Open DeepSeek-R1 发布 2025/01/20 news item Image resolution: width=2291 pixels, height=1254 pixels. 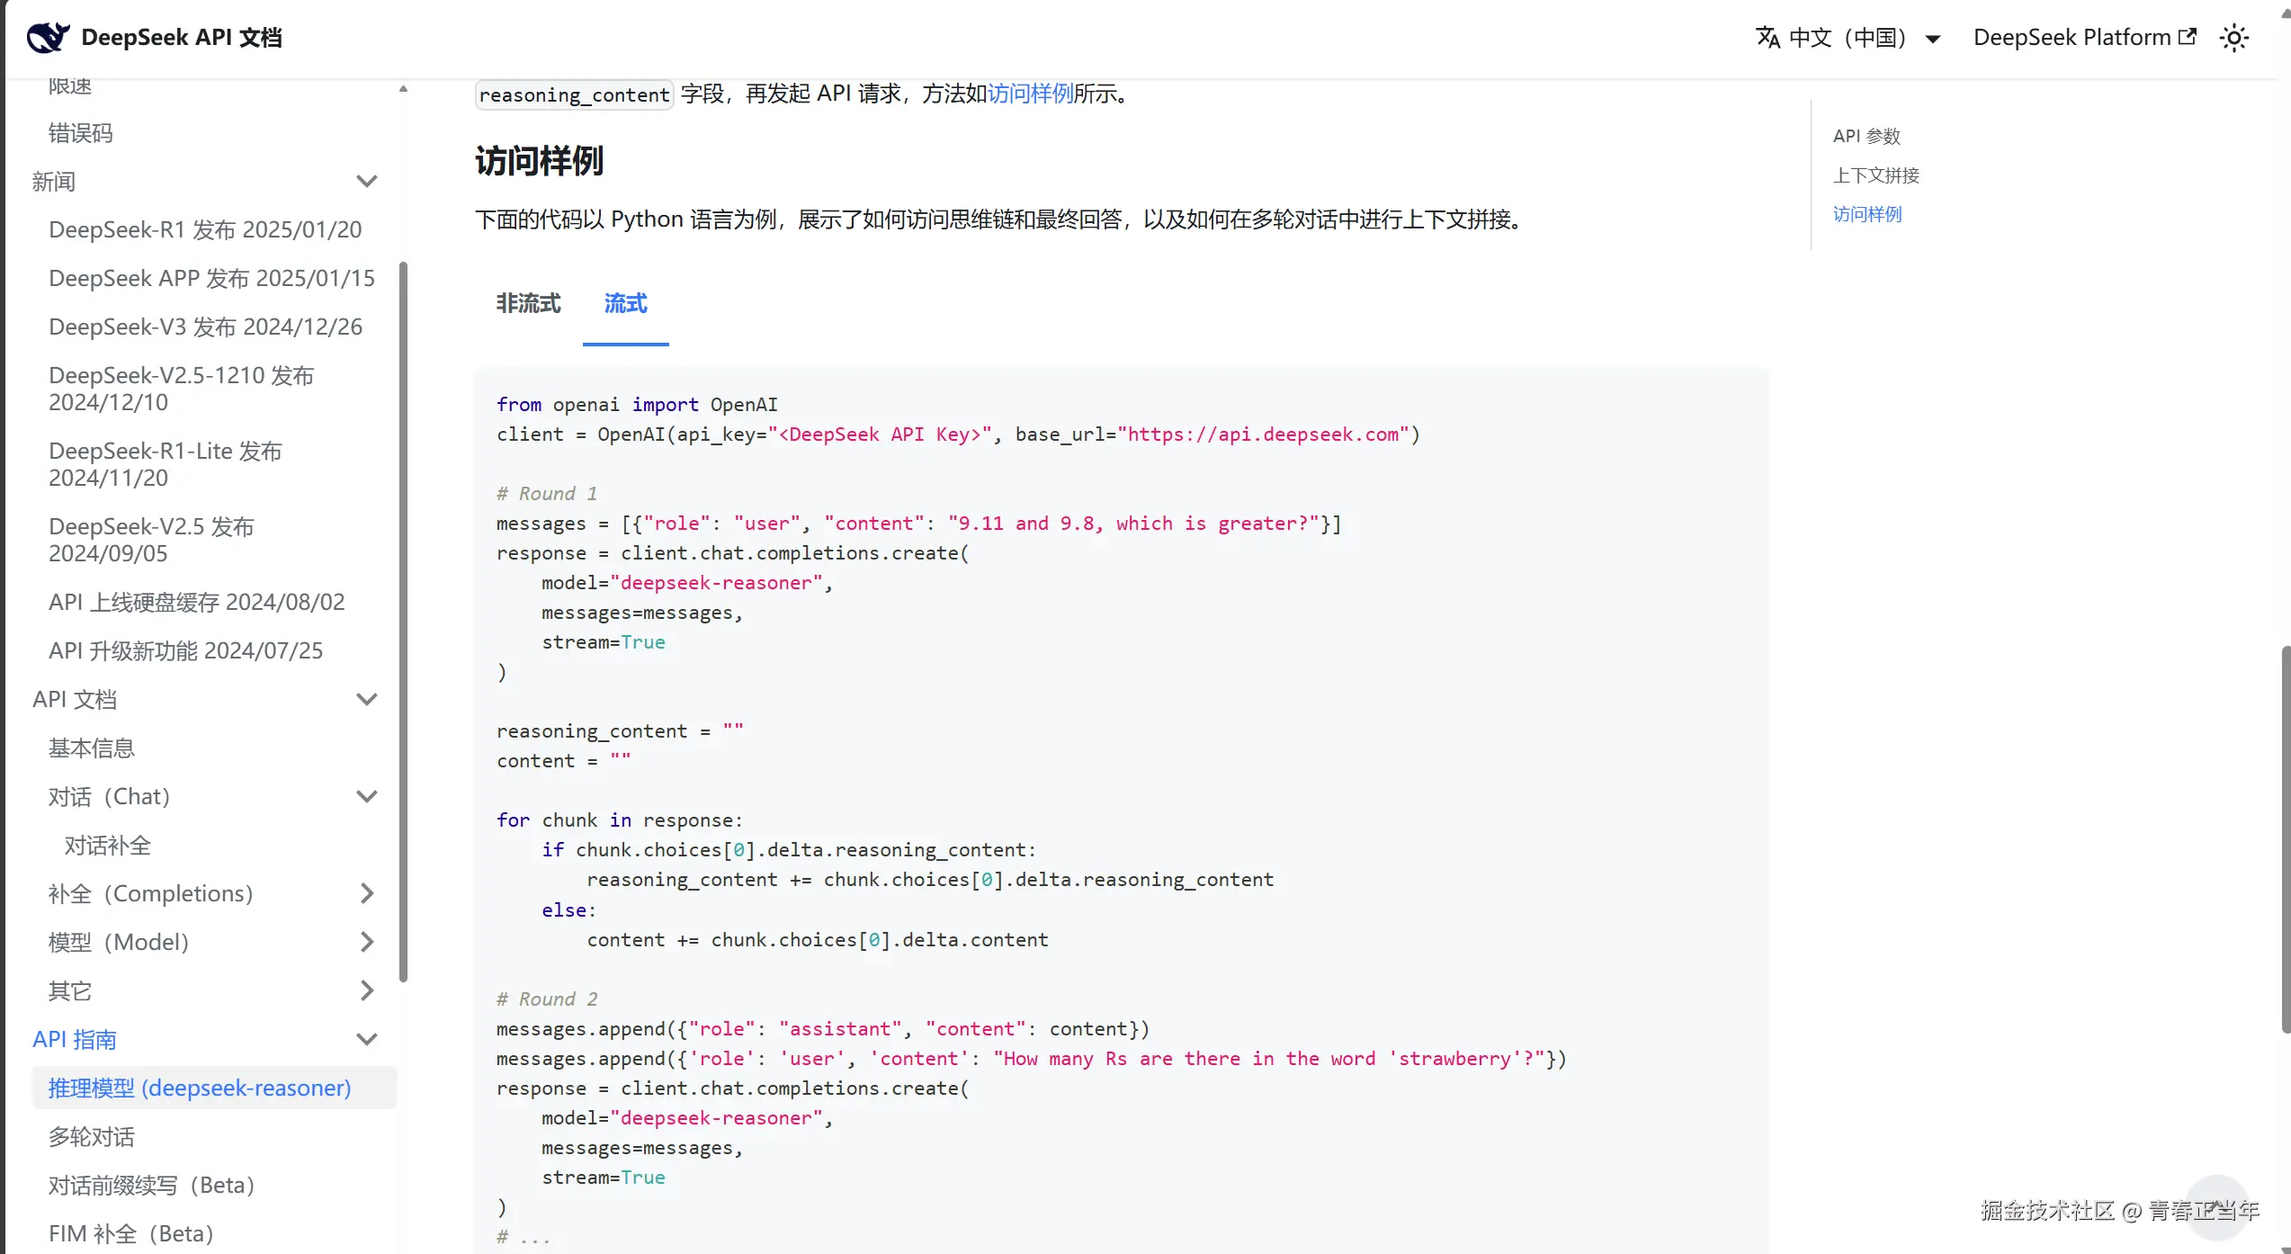[x=205, y=229]
